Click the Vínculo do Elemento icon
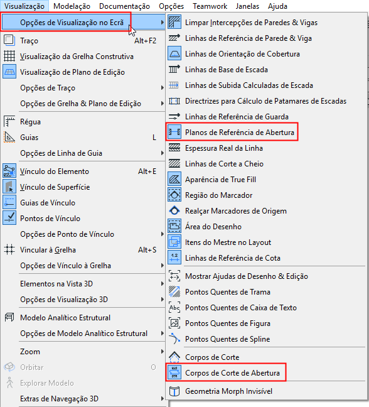 [9, 171]
